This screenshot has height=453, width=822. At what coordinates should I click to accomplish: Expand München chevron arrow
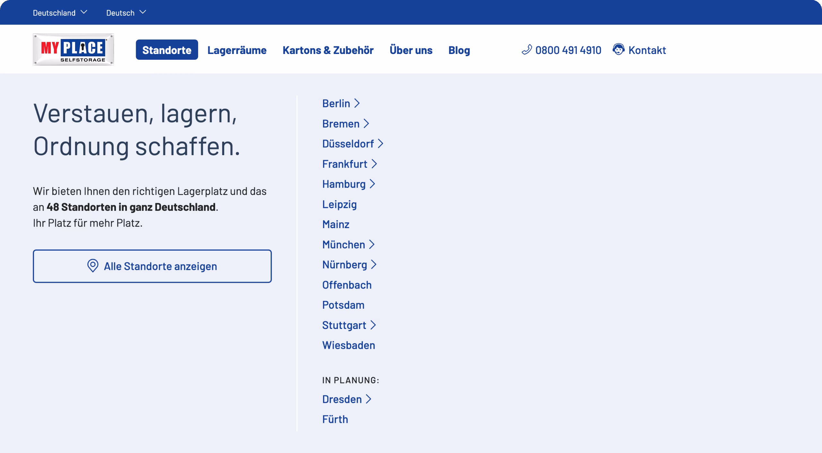(x=372, y=244)
